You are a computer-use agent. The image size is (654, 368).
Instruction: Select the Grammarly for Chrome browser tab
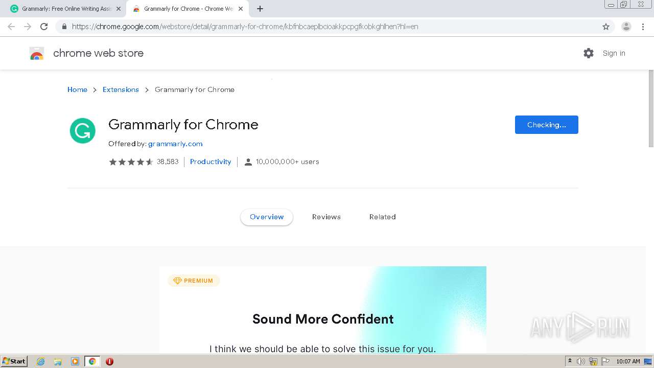point(187,9)
